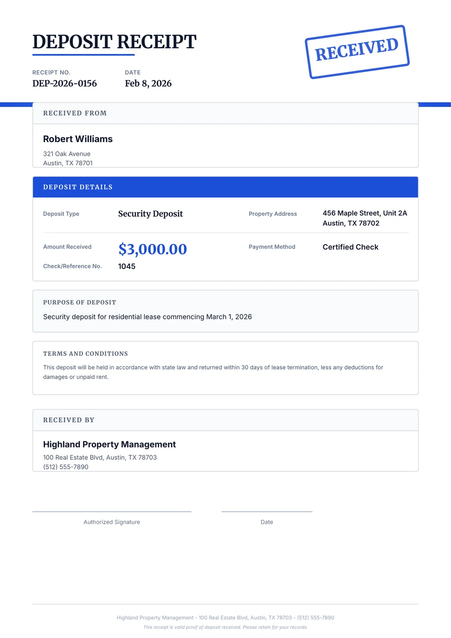Select the Security Deposit type value

150,214
